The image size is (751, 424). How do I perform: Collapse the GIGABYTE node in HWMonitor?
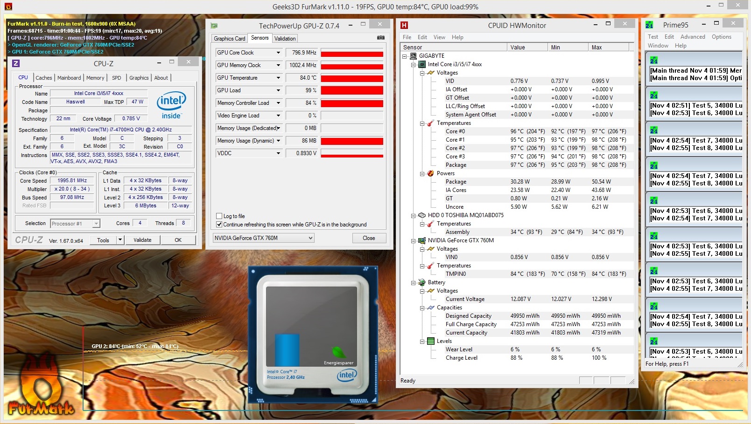405,56
